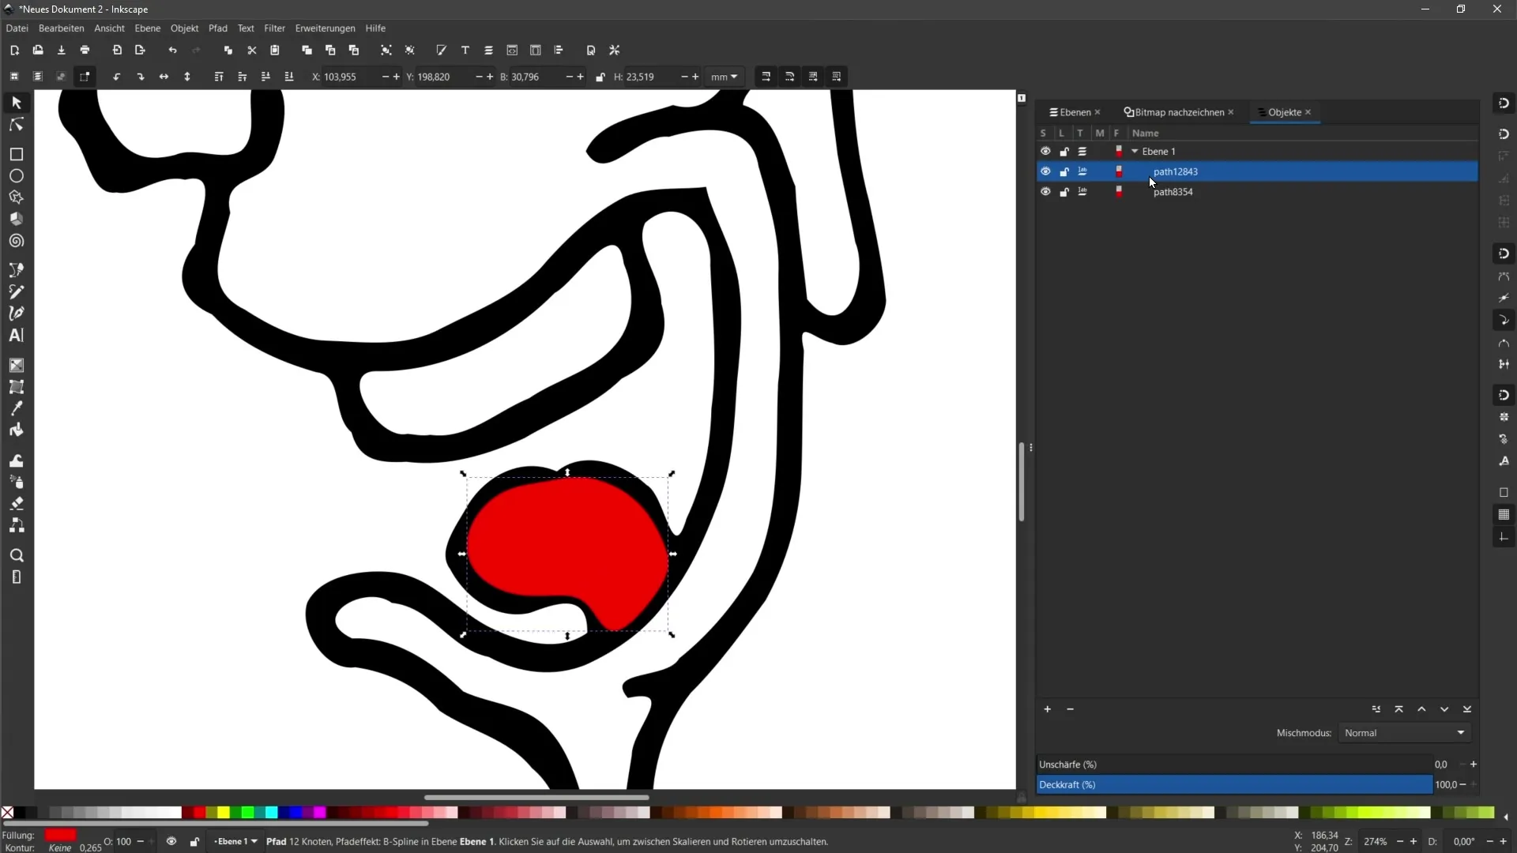Viewport: 1517px width, 853px height.
Task: Select the Node editor tool
Action: coord(16,124)
